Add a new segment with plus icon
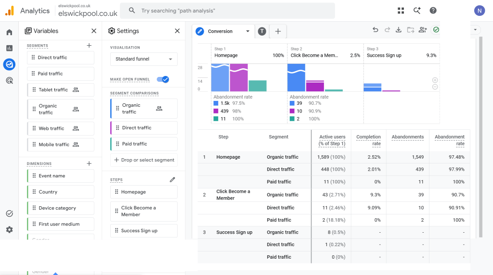This screenshot has height=275, width=493. (89, 46)
